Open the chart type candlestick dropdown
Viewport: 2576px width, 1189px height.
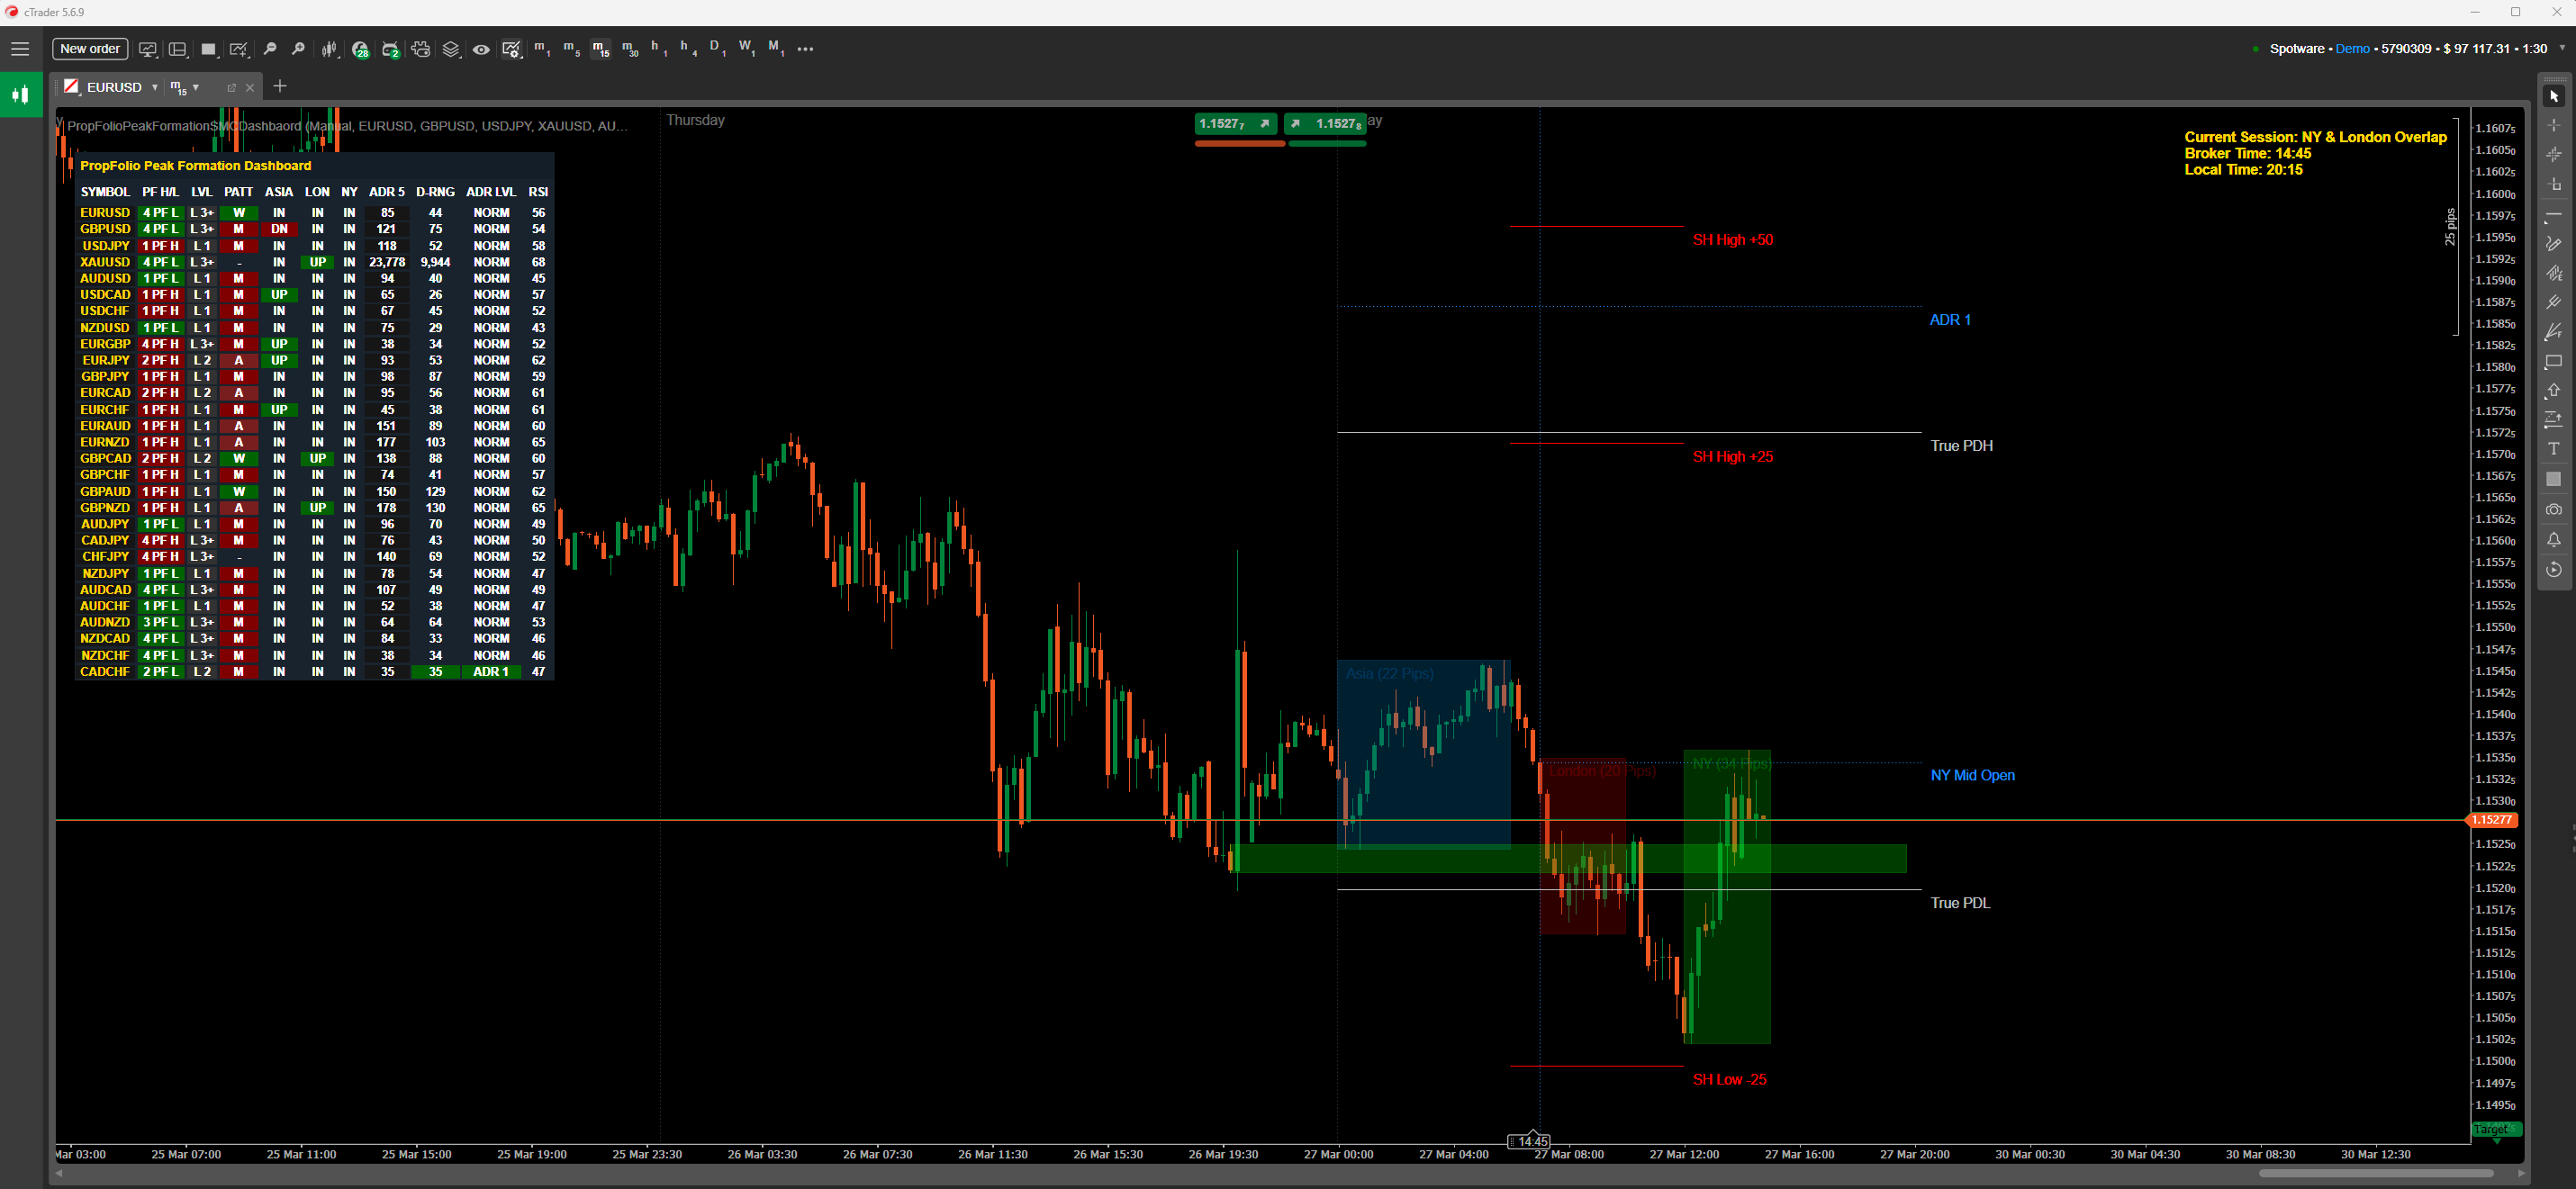[x=329, y=49]
